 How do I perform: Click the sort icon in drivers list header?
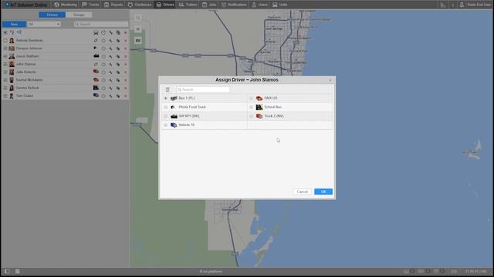(12, 32)
